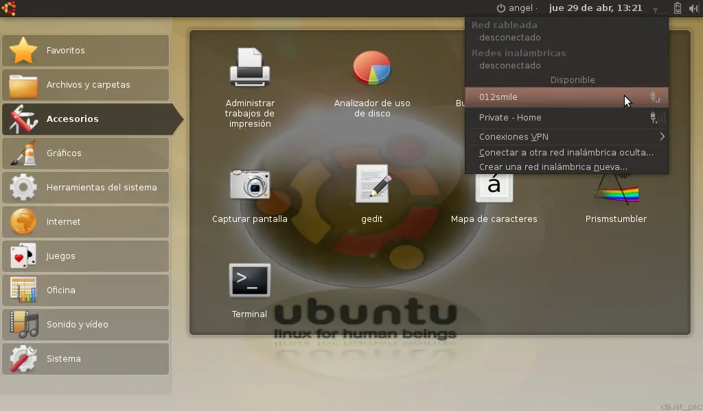Open the Internet category
This screenshot has height=411, width=703.
click(86, 222)
